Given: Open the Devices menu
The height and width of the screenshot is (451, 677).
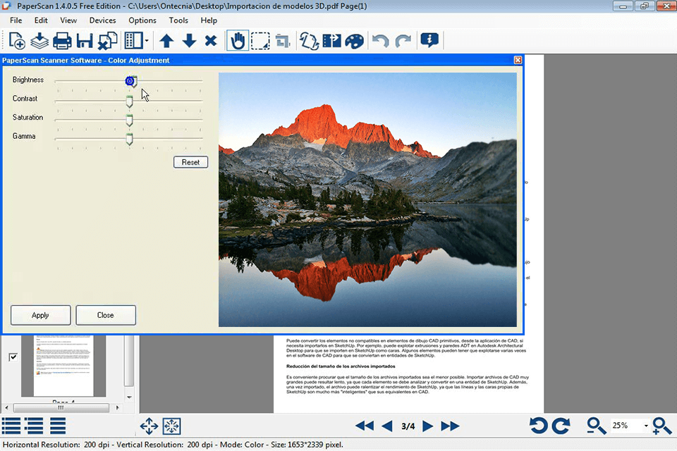Looking at the screenshot, I should coord(102,20).
